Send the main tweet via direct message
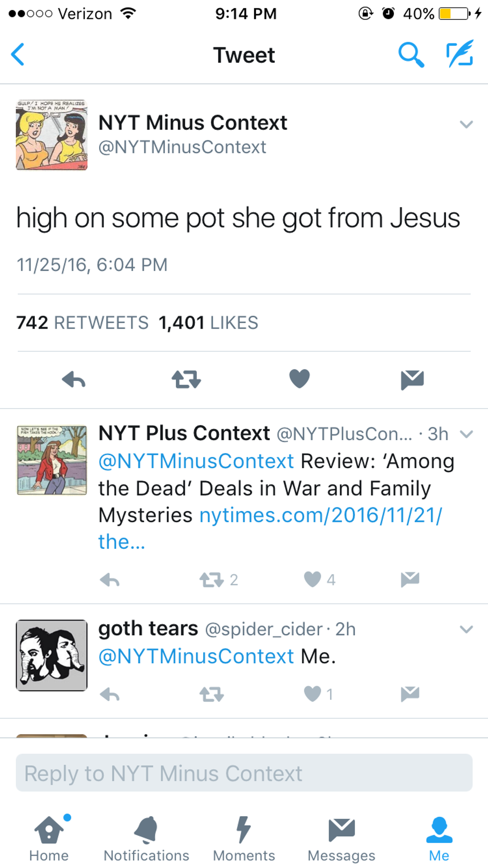The image size is (488, 868). 412,379
